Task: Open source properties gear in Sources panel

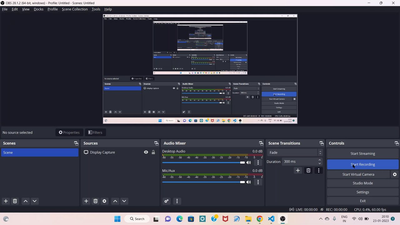Action: [104, 201]
